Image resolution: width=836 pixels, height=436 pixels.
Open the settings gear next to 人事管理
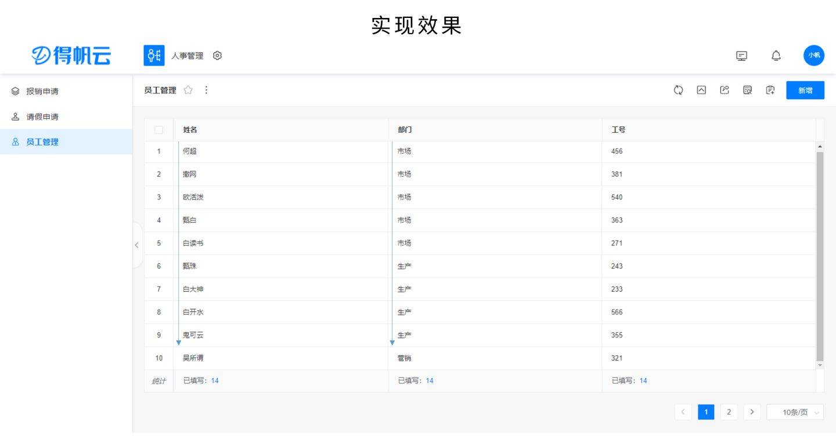(217, 55)
